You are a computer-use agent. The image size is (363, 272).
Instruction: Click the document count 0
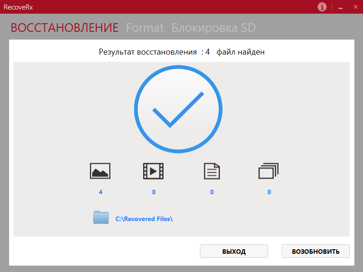[212, 192]
